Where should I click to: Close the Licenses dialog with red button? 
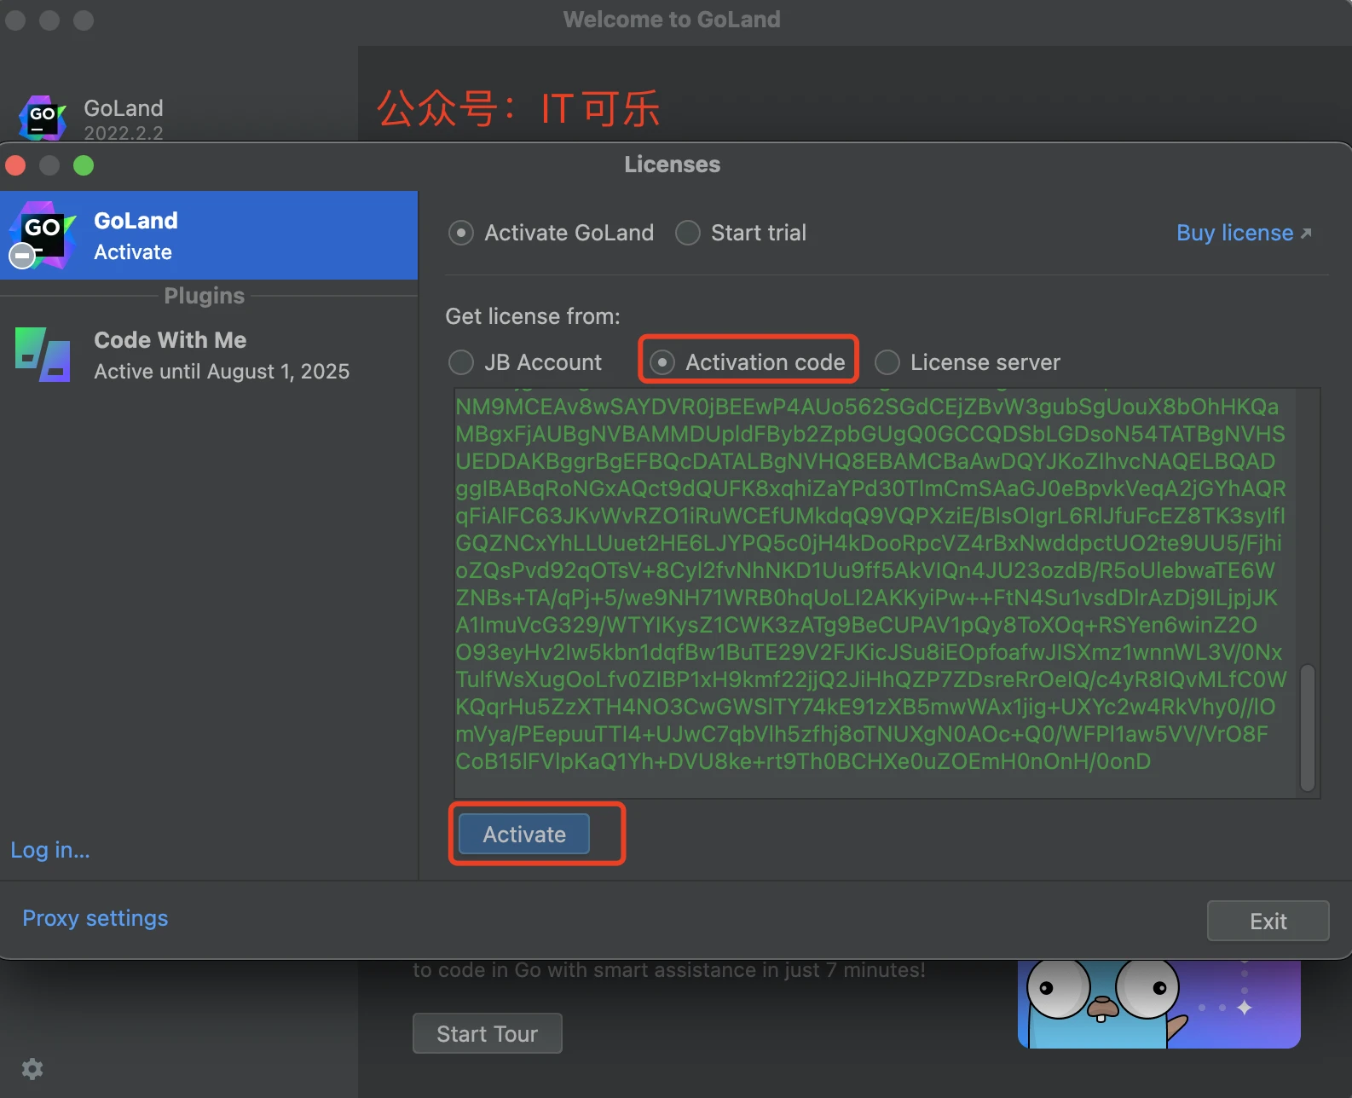(15, 165)
